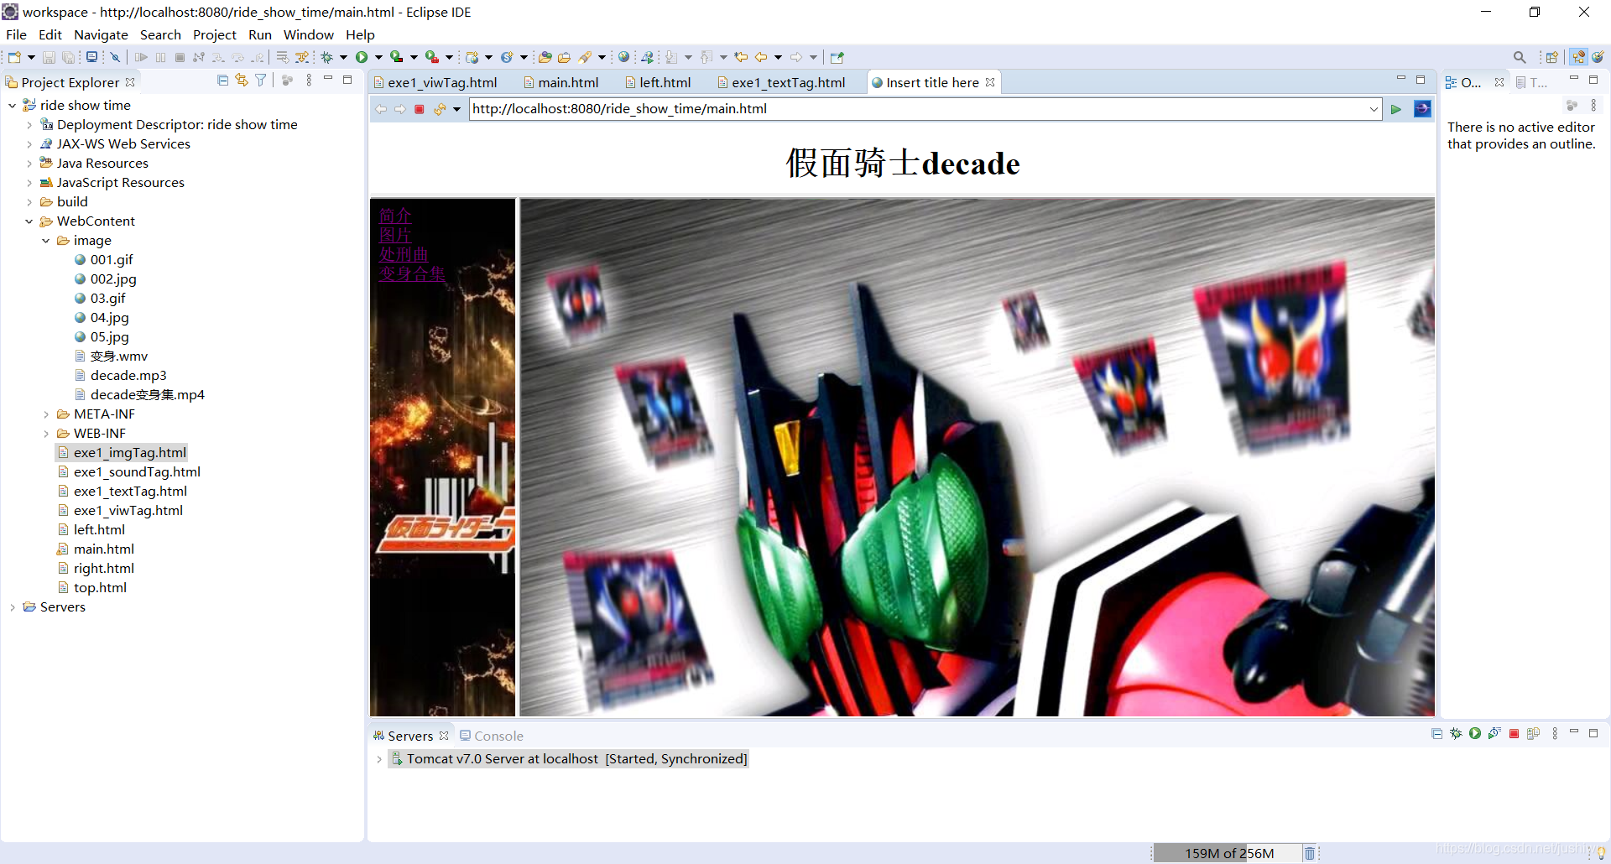The width and height of the screenshot is (1611, 864).
Task: Stop the server using red square in Servers view
Action: click(1515, 734)
